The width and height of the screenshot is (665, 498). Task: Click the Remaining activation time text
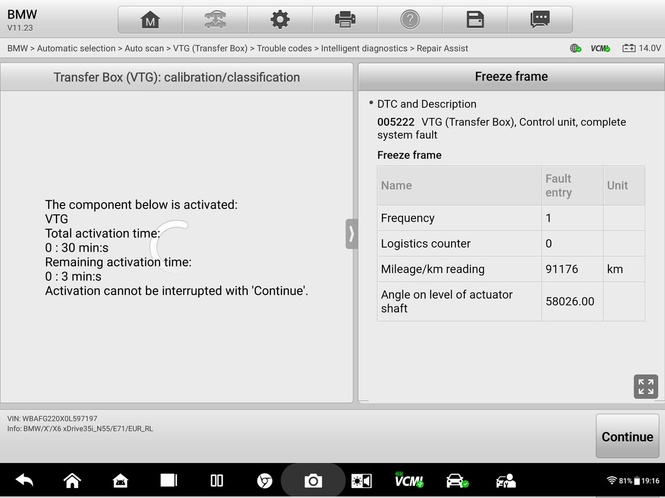118,262
